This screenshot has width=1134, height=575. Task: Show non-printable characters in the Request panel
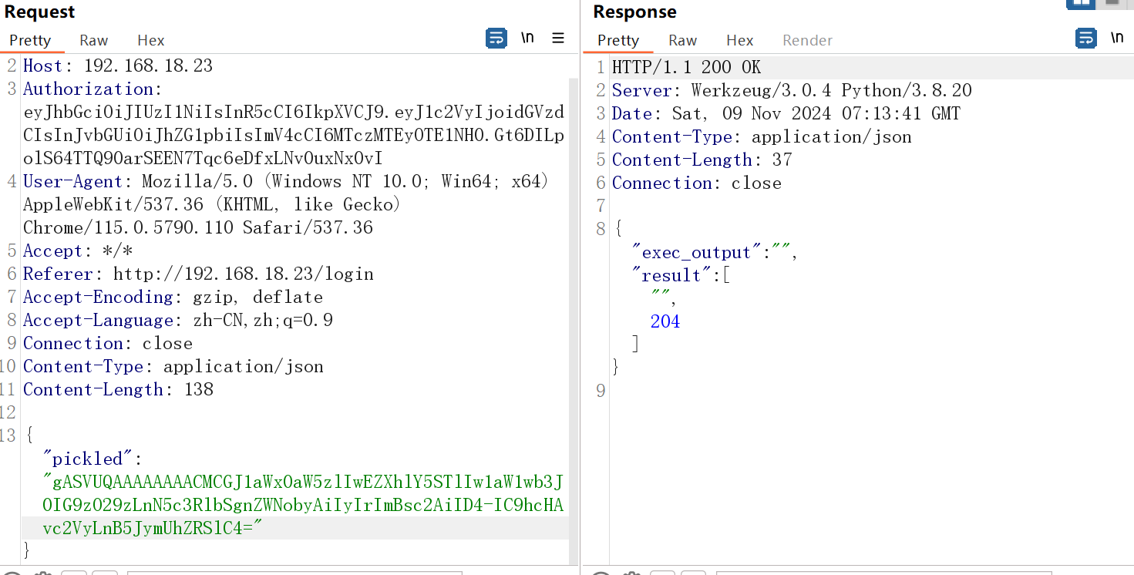[x=527, y=38]
